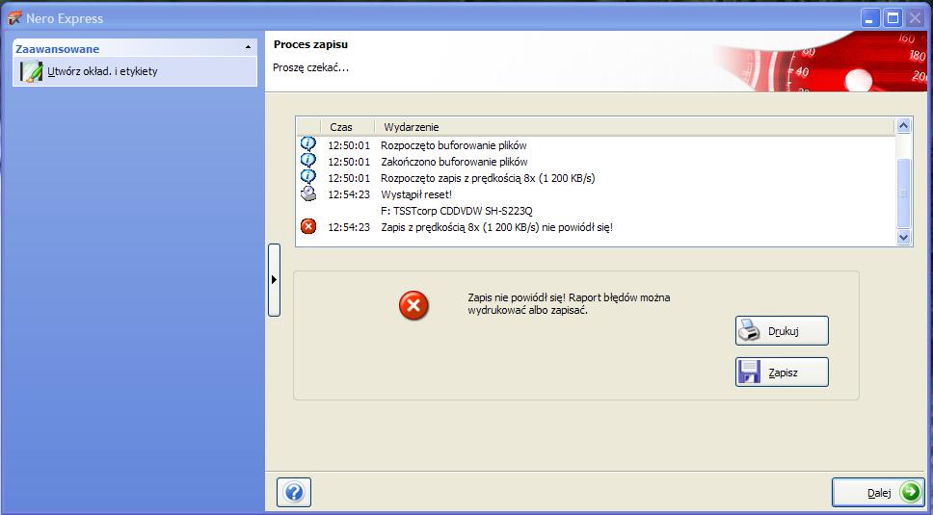Viewport: 933px width, 515px height.
Task: Select 'Rozpoczęto buforowanie plików' log row
Action: tap(595, 145)
